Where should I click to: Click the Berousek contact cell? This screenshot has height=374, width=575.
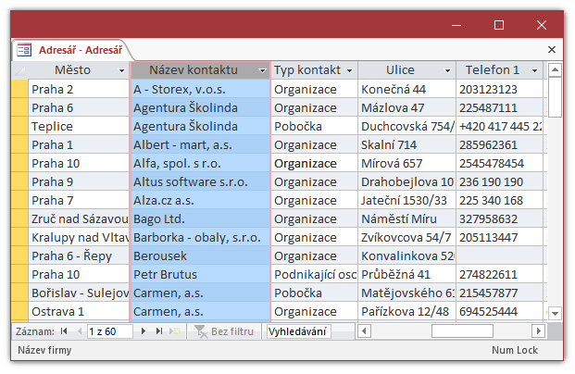pyautogui.click(x=200, y=256)
